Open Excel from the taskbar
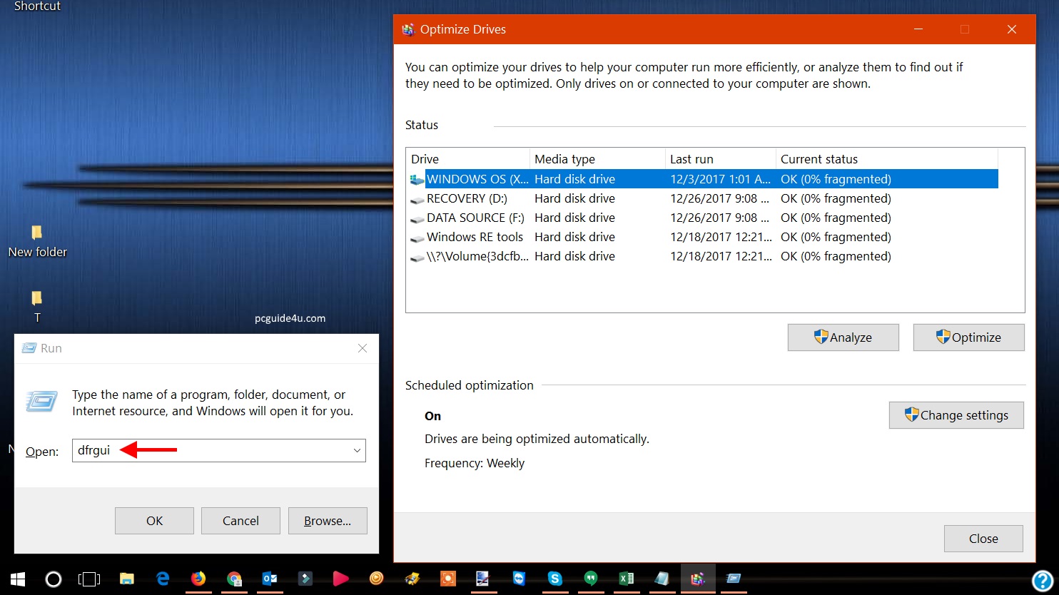Viewport: 1059px width, 595px height. (626, 579)
